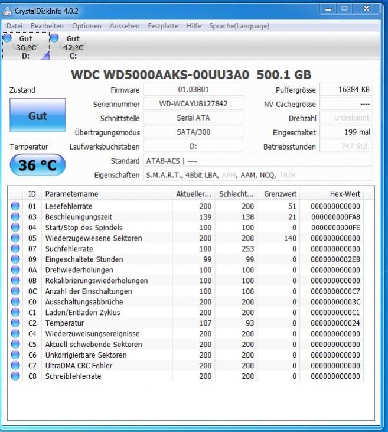Click the Schnittstelle field Serial ATA
Image resolution: width=388 pixels, height=432 pixels.
tap(193, 118)
